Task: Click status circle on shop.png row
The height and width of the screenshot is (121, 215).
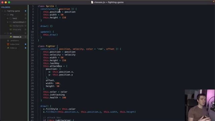Action: pos(26,30)
